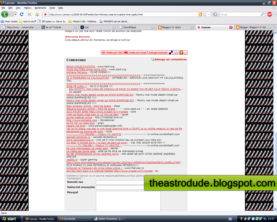Switch to the ccount.php tab
The width and height of the screenshot is (277, 222).
[20, 27]
